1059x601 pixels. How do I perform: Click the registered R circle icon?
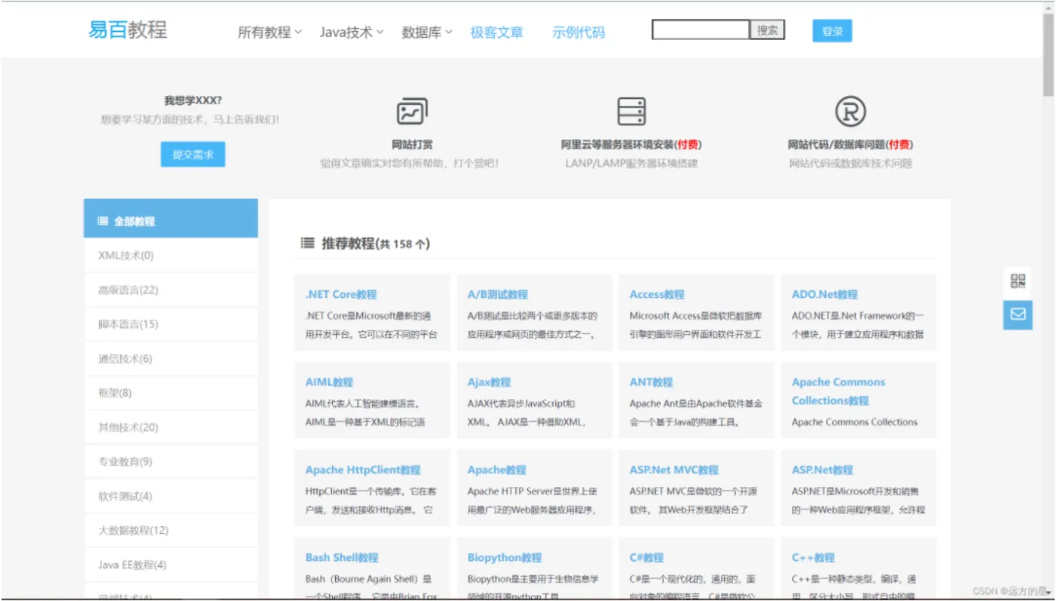point(850,111)
